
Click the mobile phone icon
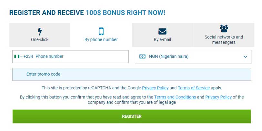pos(101,31)
